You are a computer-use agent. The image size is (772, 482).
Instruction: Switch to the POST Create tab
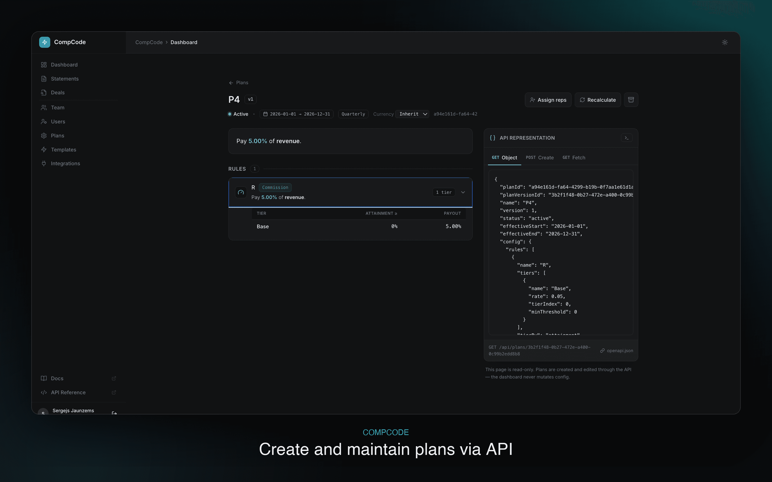point(540,158)
